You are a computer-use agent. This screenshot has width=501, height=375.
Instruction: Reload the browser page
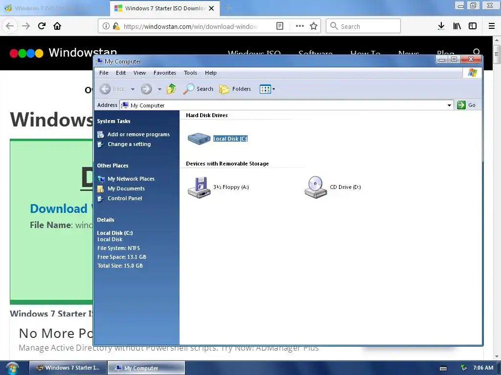tap(42, 26)
